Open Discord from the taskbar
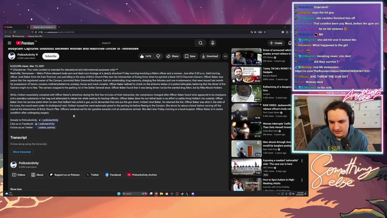The width and height of the screenshot is (387, 218). [x=193, y=194]
